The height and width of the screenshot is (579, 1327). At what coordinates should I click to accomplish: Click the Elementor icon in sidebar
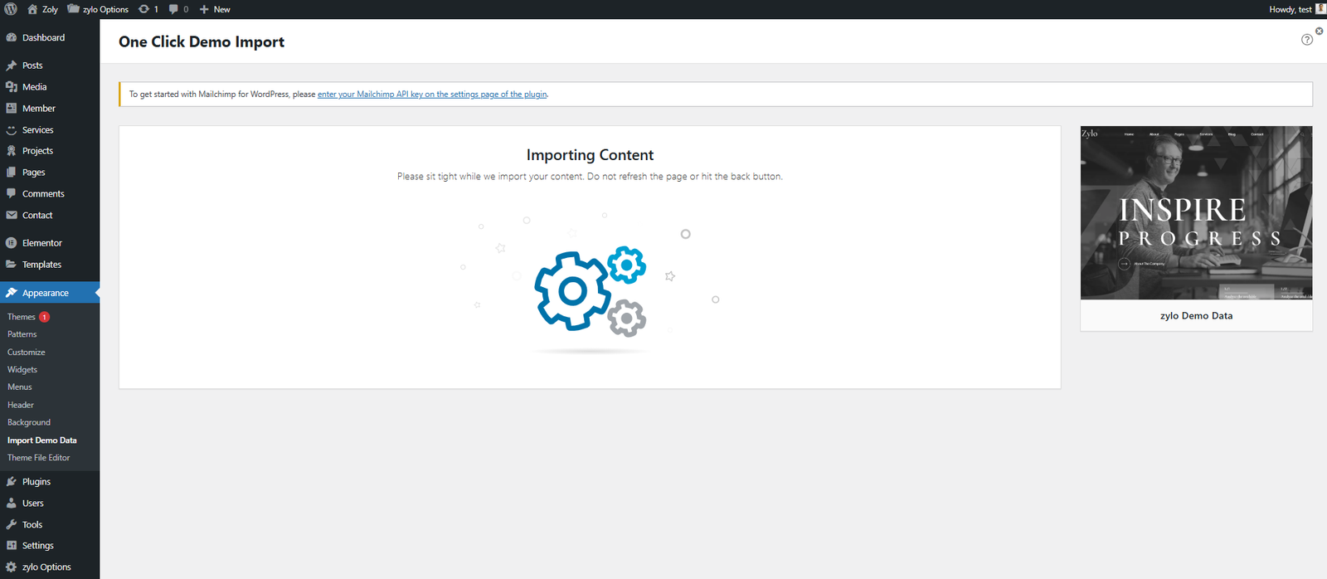tap(12, 243)
